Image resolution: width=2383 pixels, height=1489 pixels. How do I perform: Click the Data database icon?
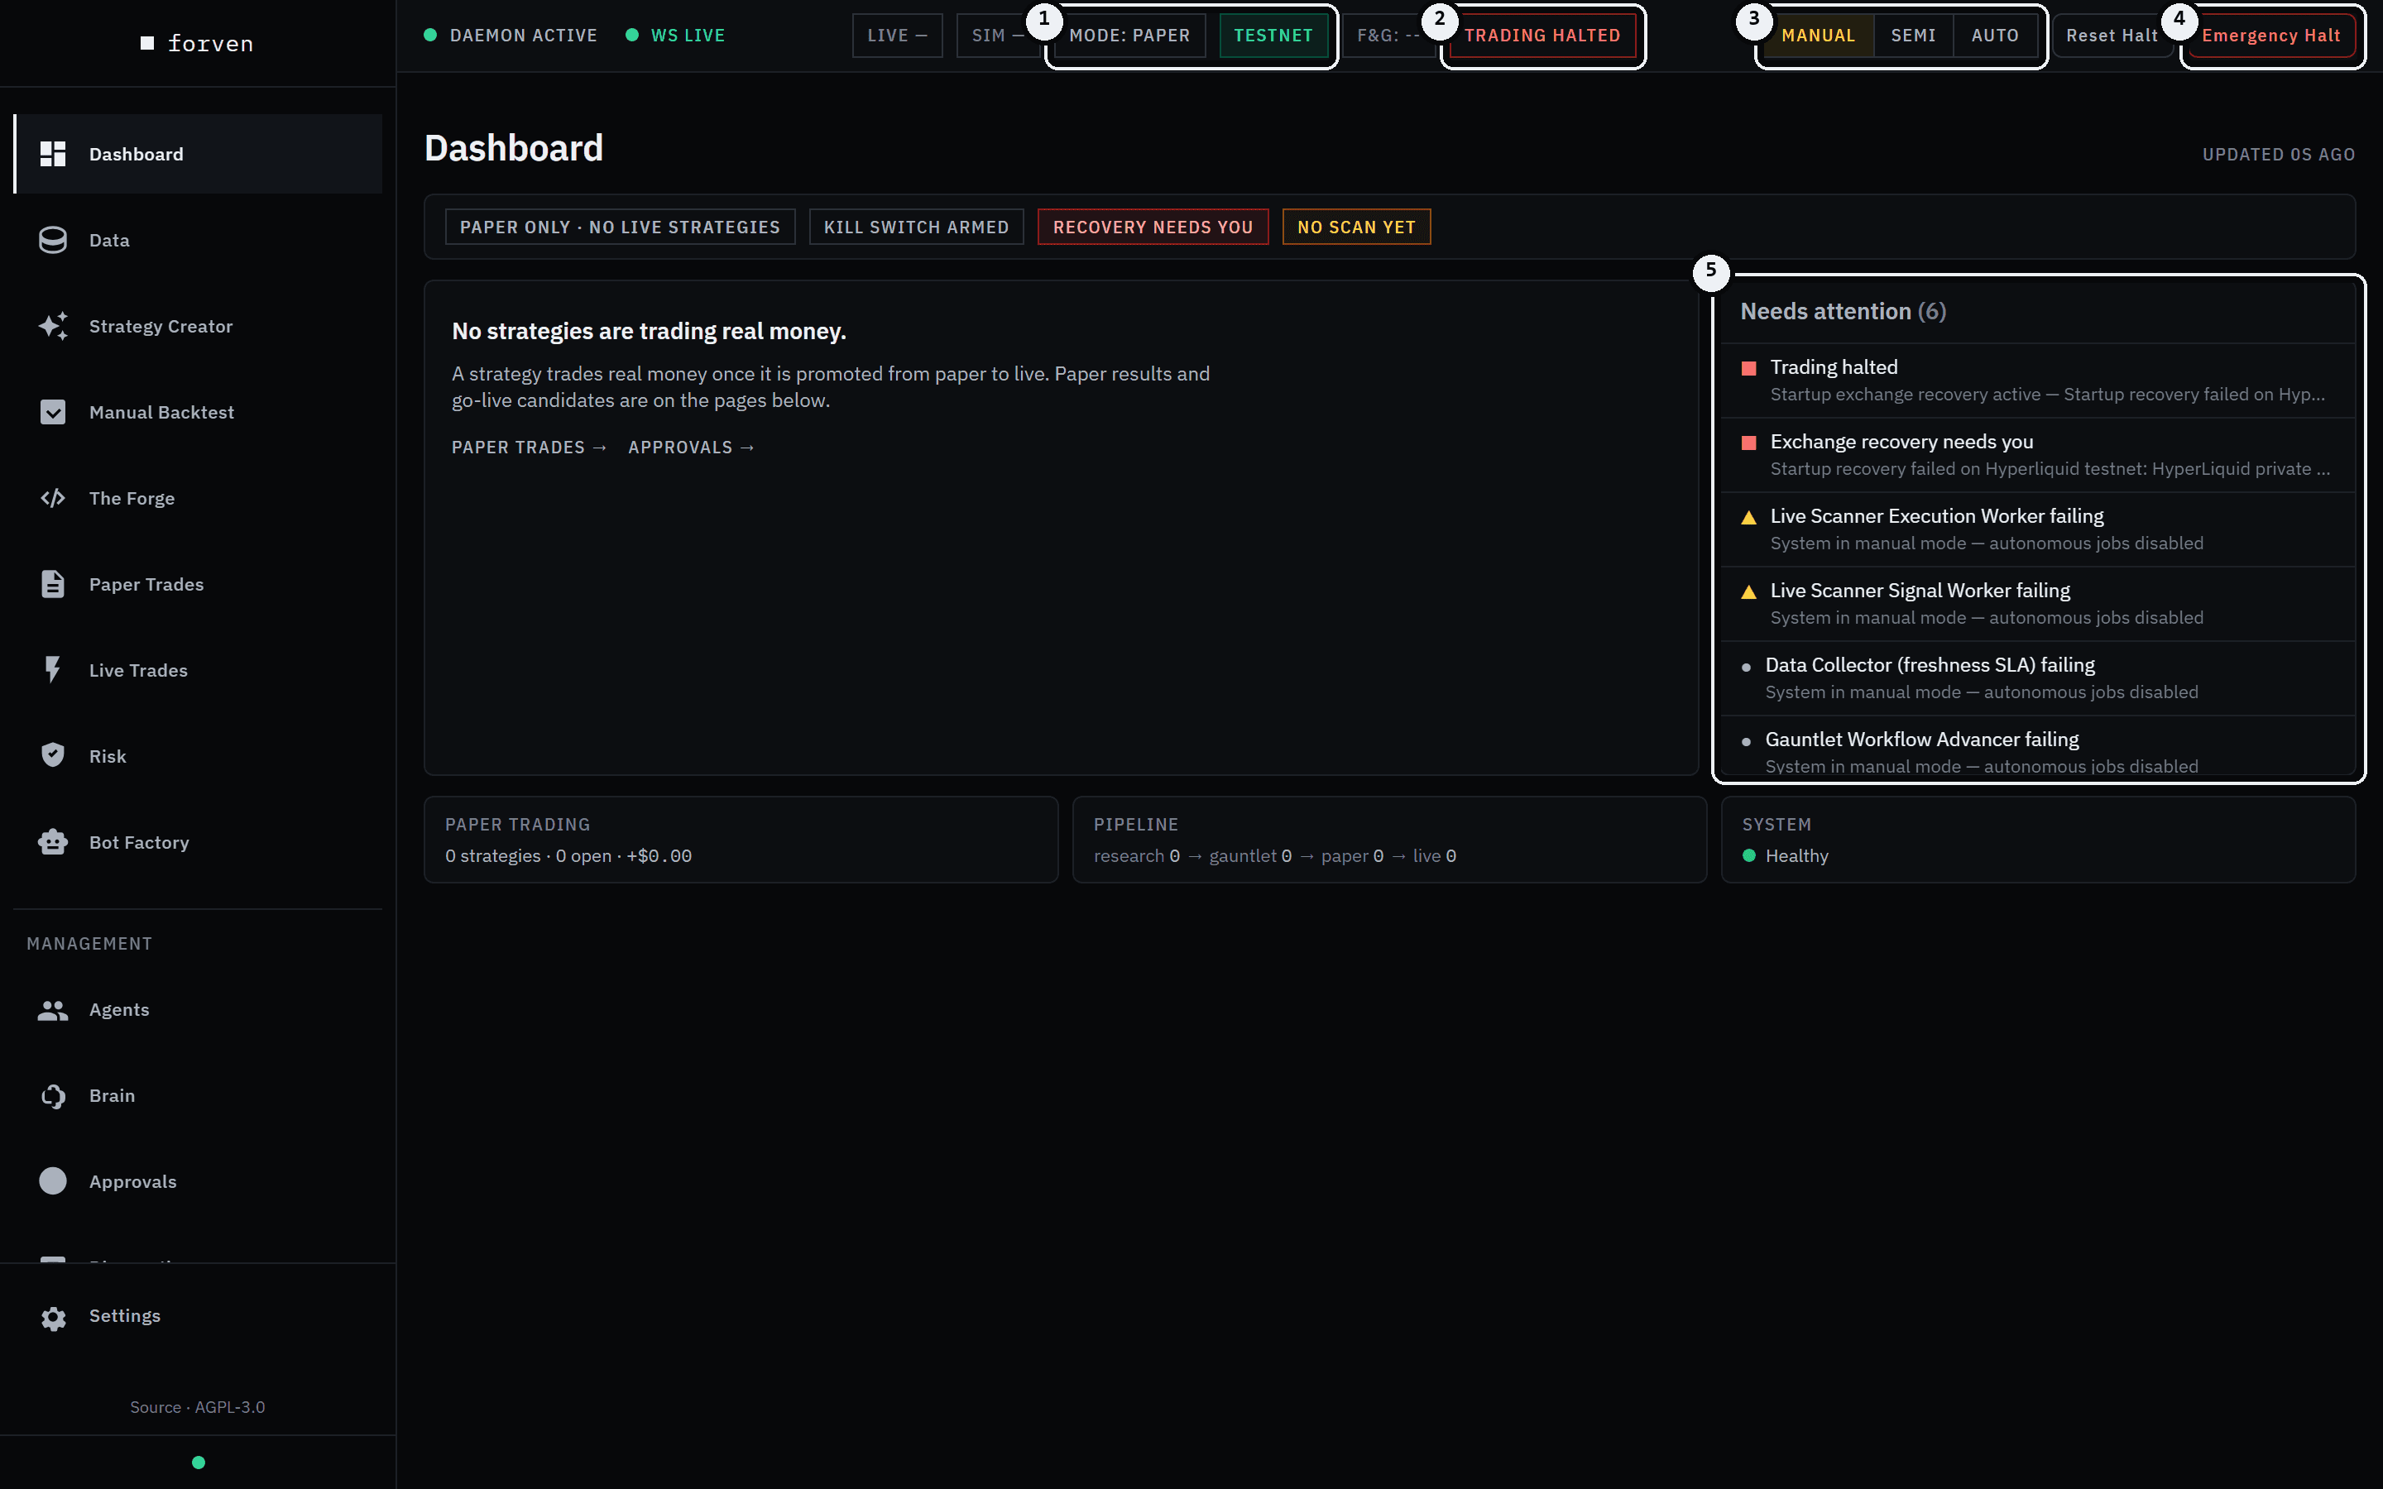53,240
